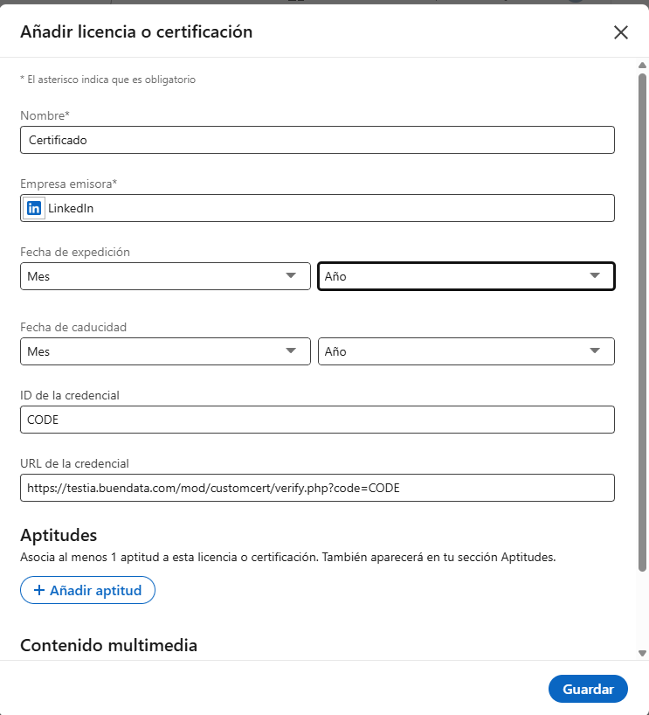The image size is (649, 715).
Task: Click the LinkedIn logo in Empresa emisora field
Action: pyautogui.click(x=33, y=208)
